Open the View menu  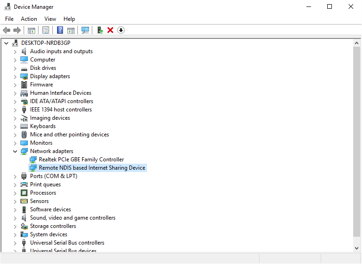[50, 19]
